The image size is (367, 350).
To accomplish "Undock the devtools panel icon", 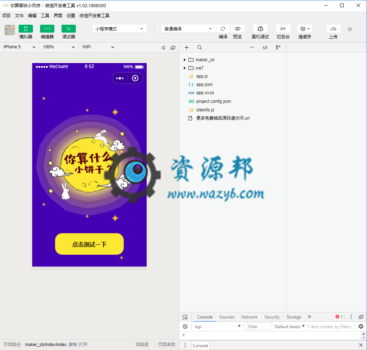I will 361,317.
